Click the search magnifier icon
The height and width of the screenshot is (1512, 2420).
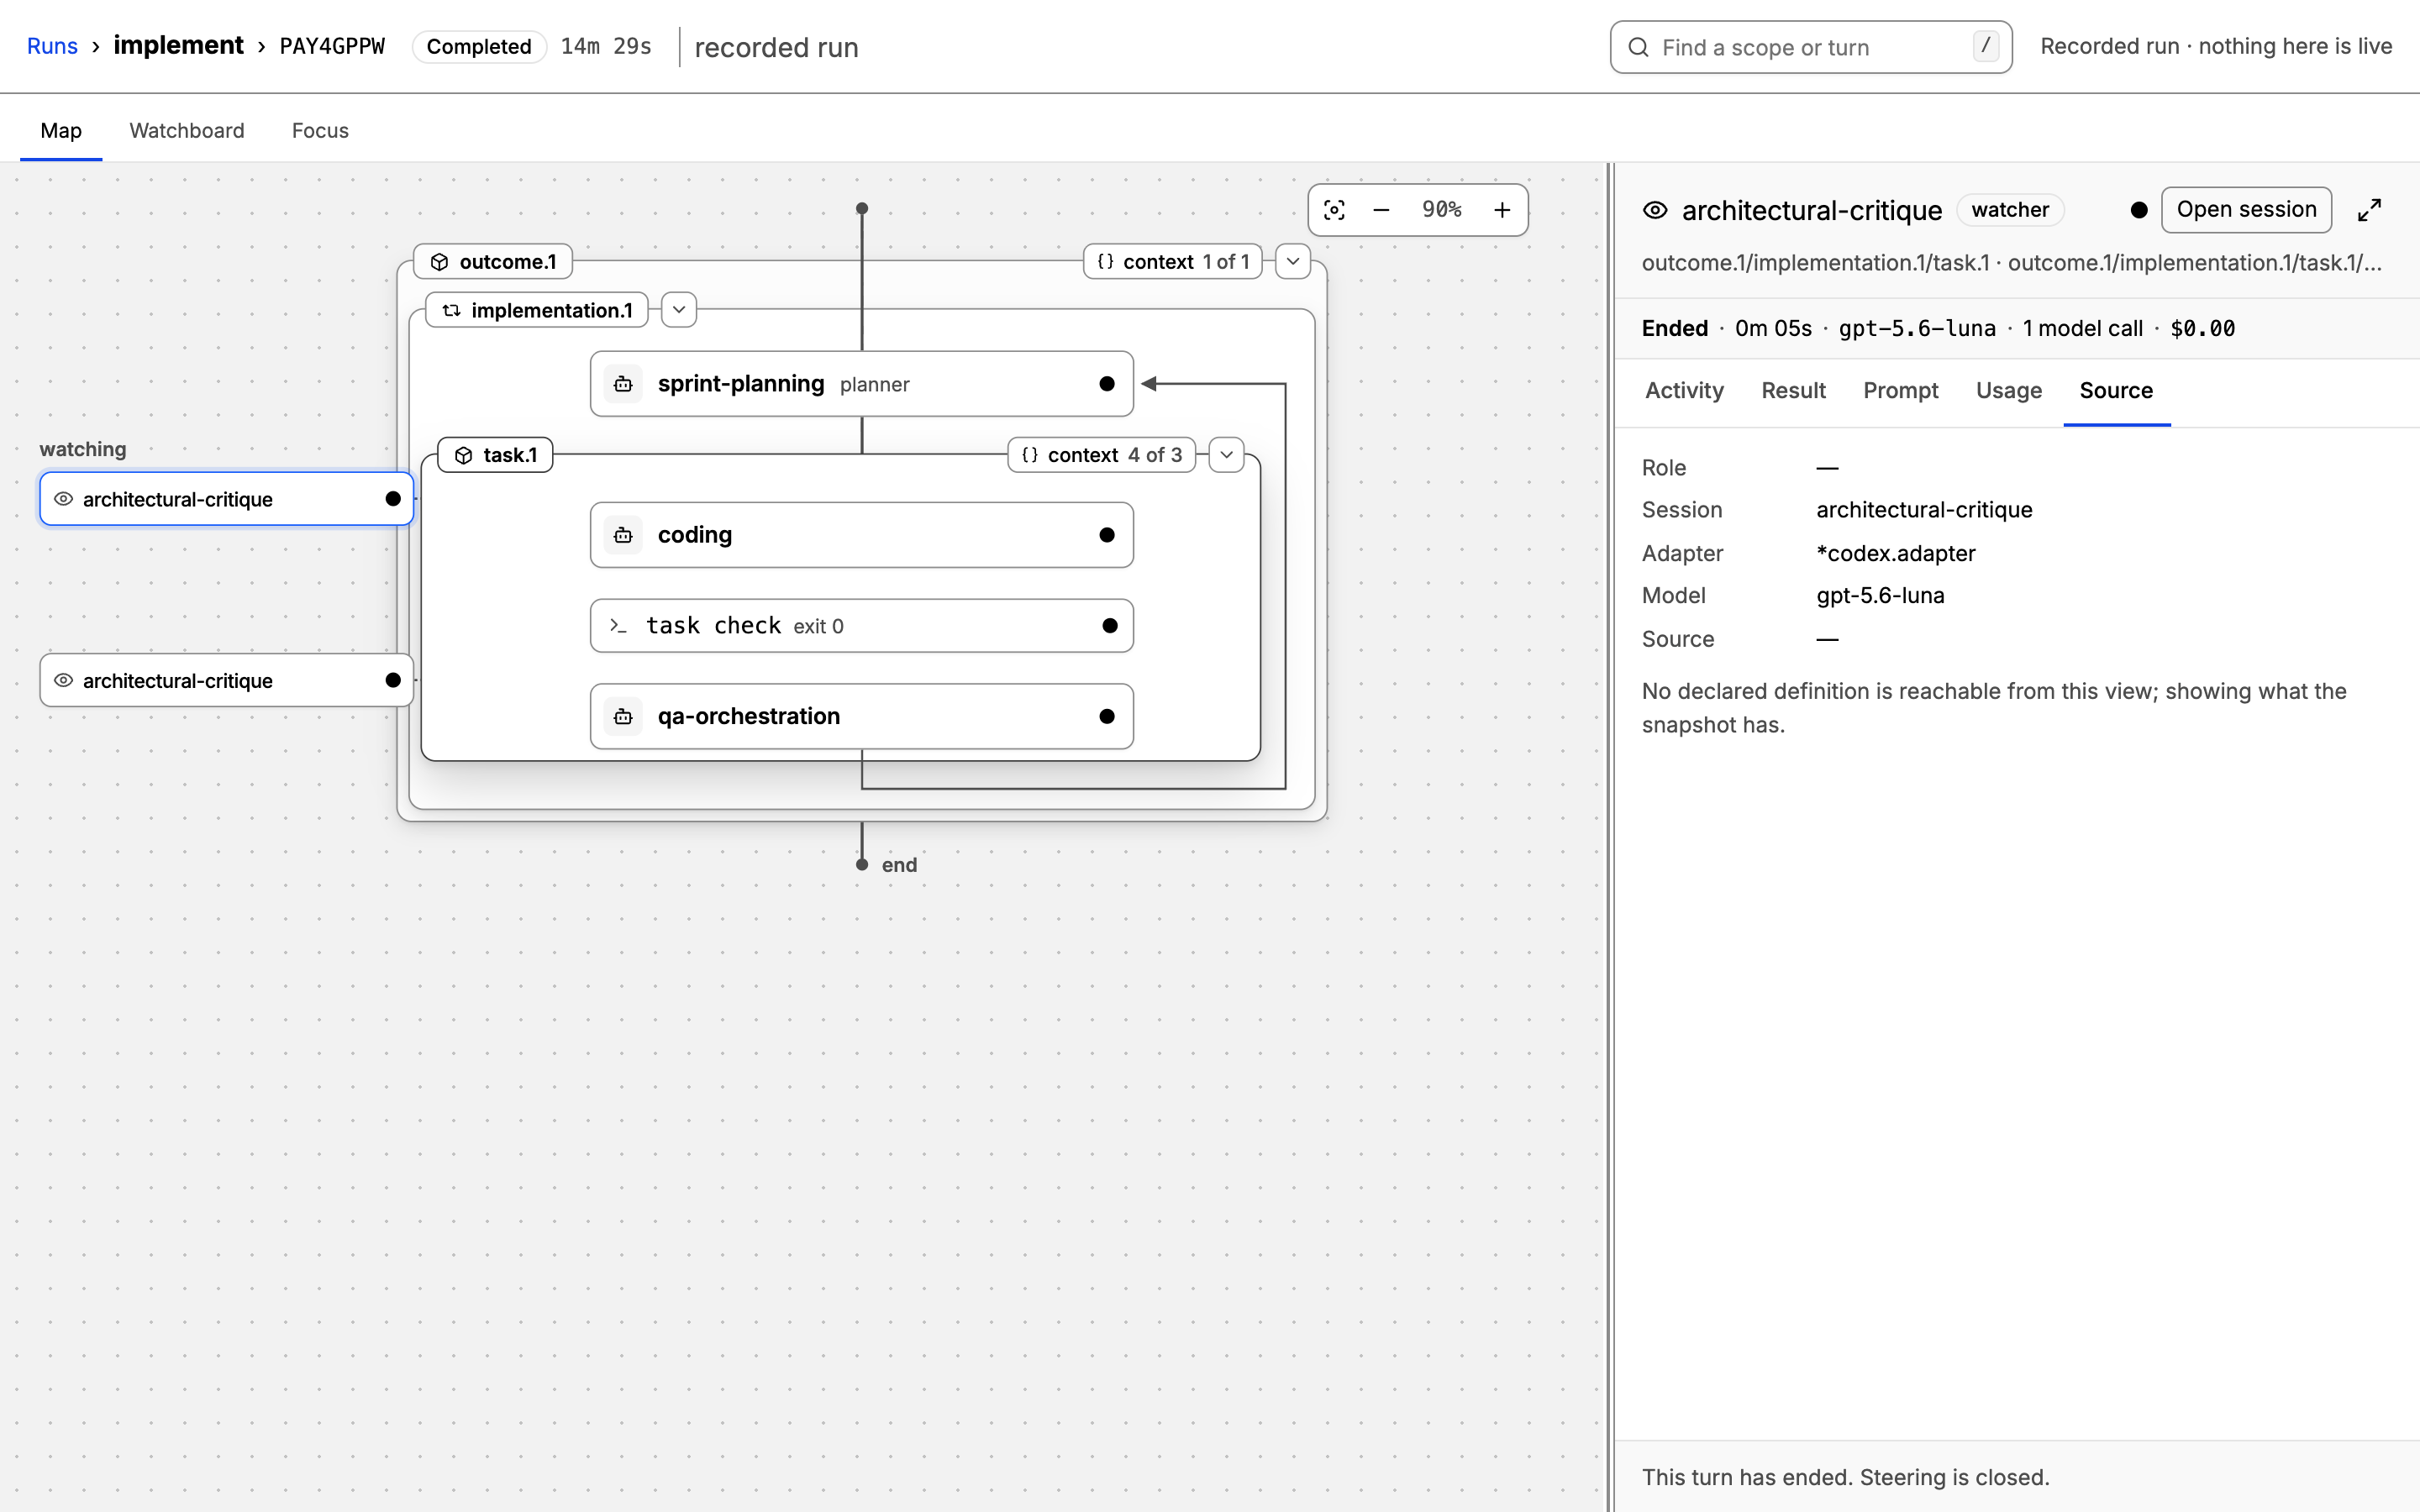(1638, 47)
